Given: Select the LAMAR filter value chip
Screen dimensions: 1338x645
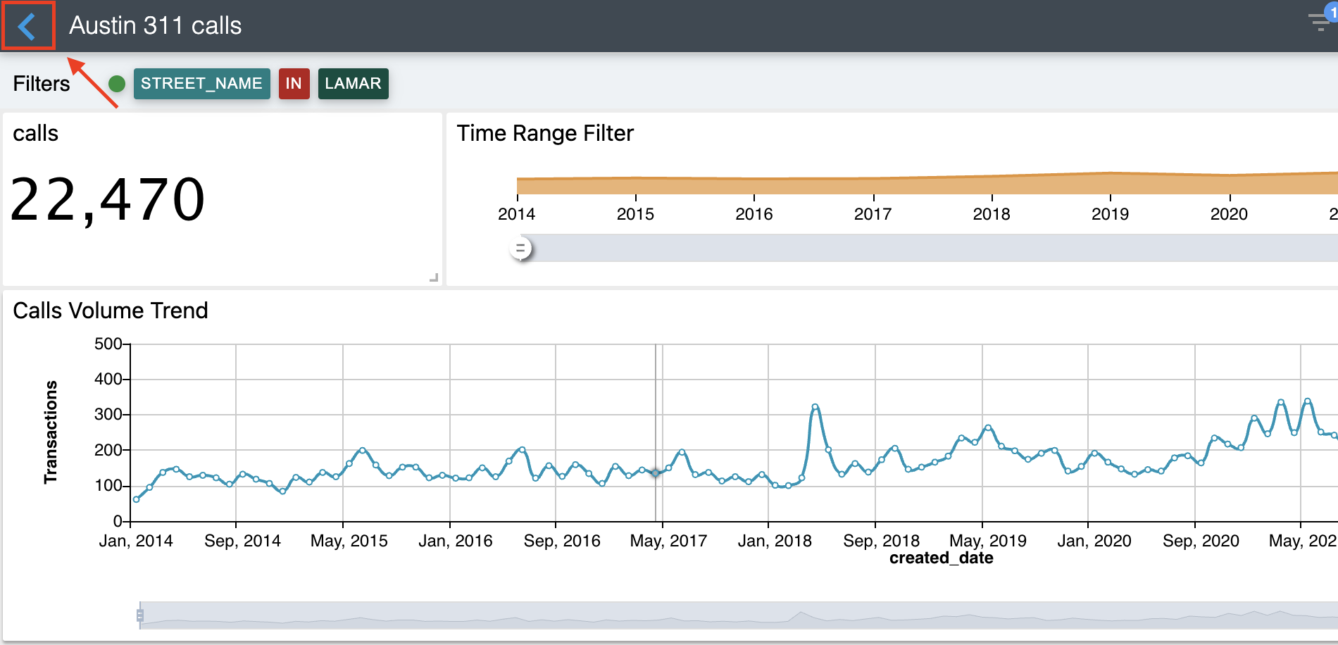Looking at the screenshot, I should 353,84.
